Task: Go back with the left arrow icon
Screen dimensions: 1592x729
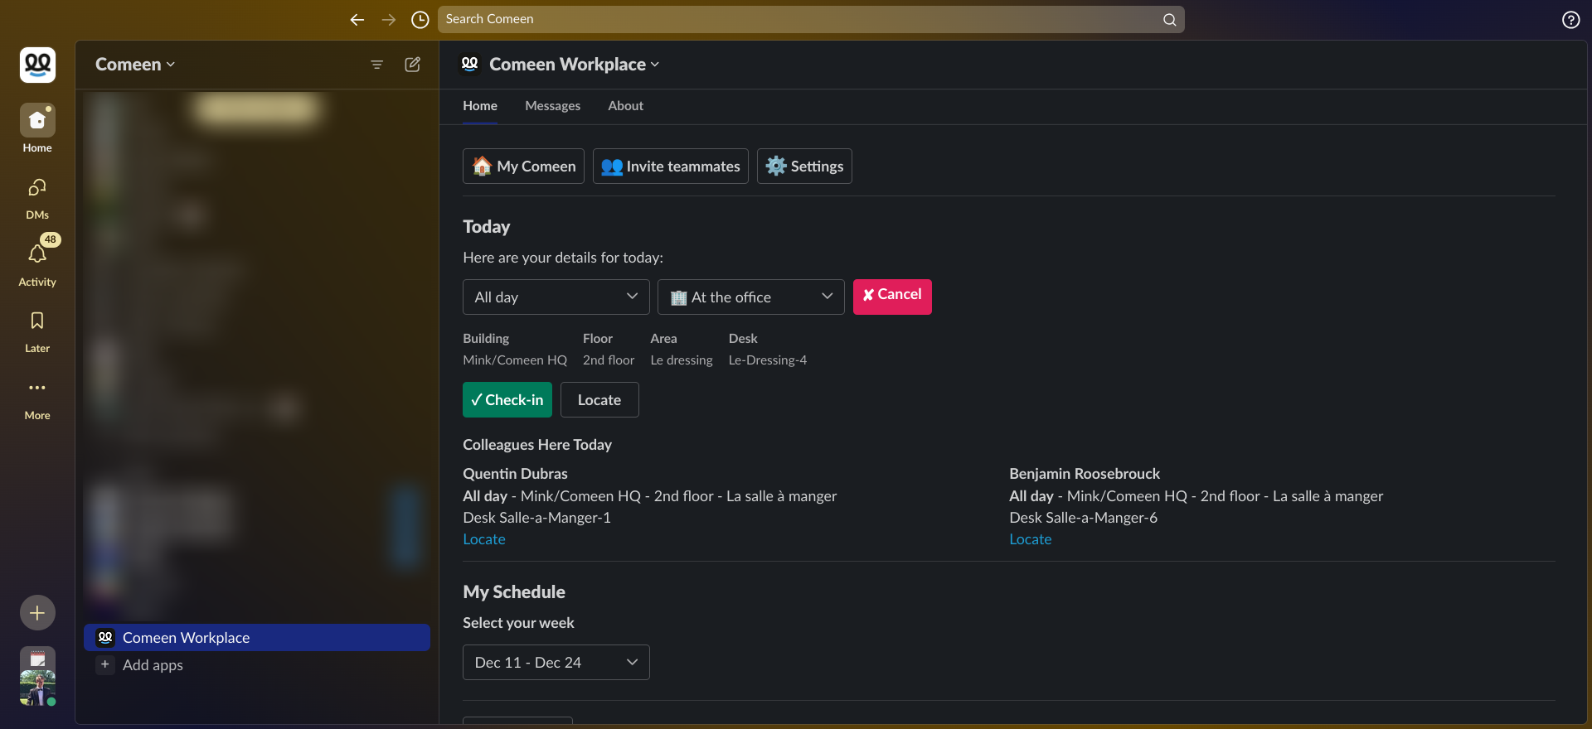Action: pos(357,20)
